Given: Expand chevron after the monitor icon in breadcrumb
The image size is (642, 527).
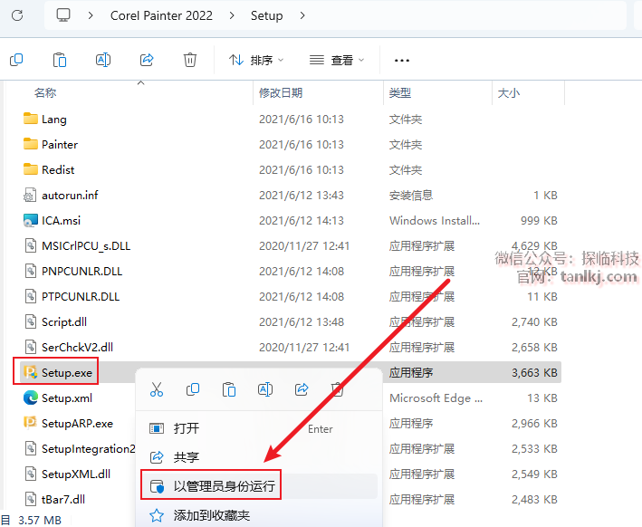Looking at the screenshot, I should [x=91, y=15].
